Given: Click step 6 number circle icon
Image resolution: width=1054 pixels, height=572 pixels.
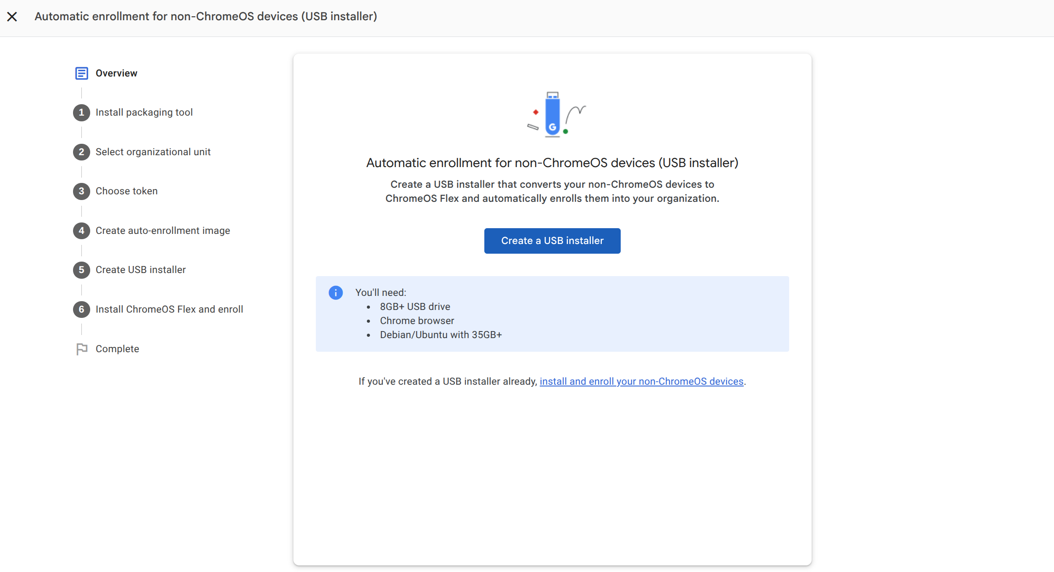Looking at the screenshot, I should pos(81,310).
